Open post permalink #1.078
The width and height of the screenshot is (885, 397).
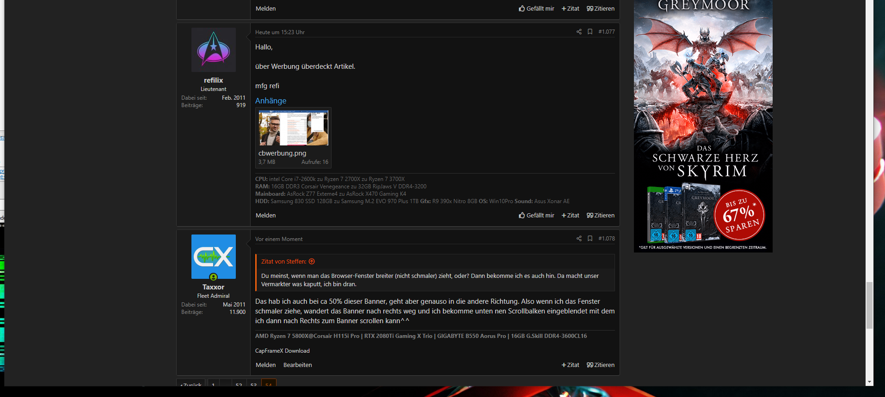[607, 239]
